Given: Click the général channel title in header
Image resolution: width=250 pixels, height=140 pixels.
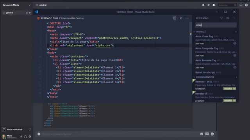Looking at the screenshot, I should (x=43, y=5).
